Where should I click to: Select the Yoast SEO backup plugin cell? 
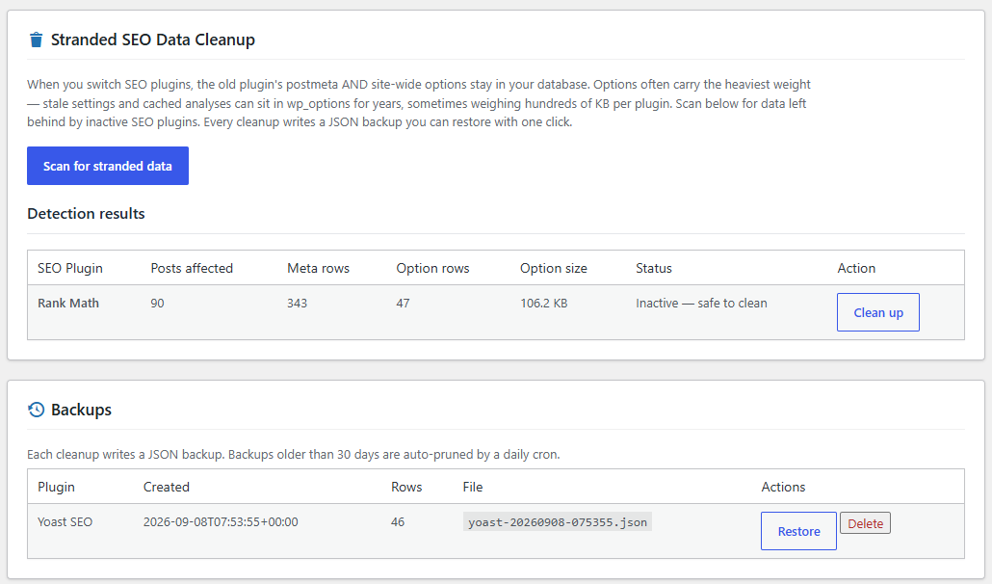pos(65,522)
